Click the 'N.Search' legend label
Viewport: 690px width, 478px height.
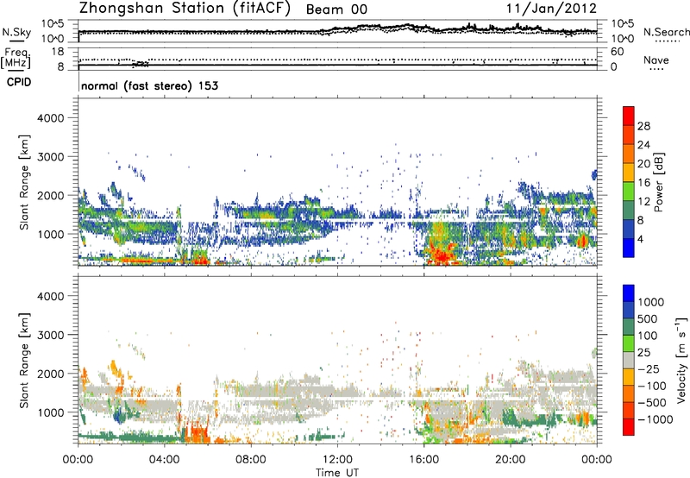(666, 32)
